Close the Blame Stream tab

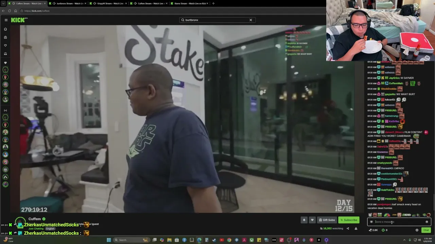tap(207, 3)
